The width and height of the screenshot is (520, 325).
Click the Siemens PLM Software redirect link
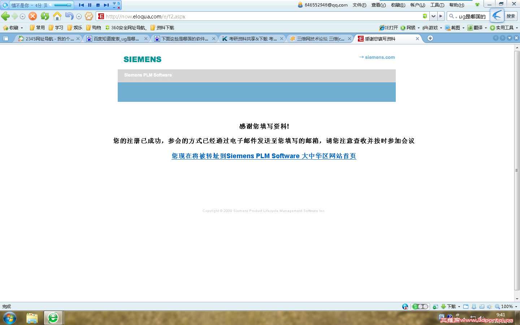264,156
